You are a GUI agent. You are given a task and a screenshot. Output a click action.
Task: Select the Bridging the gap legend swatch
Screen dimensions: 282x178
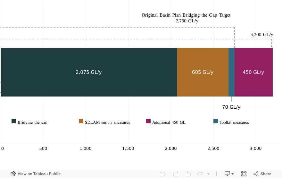click(x=14, y=121)
